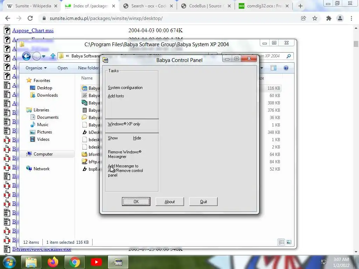Close the Index of /packages tab
This screenshot has width=359, height=269.
tap(114, 6)
